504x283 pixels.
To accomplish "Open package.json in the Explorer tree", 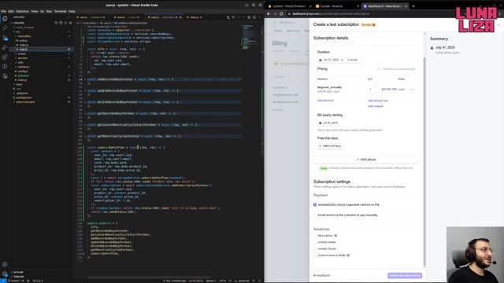I will (24, 97).
